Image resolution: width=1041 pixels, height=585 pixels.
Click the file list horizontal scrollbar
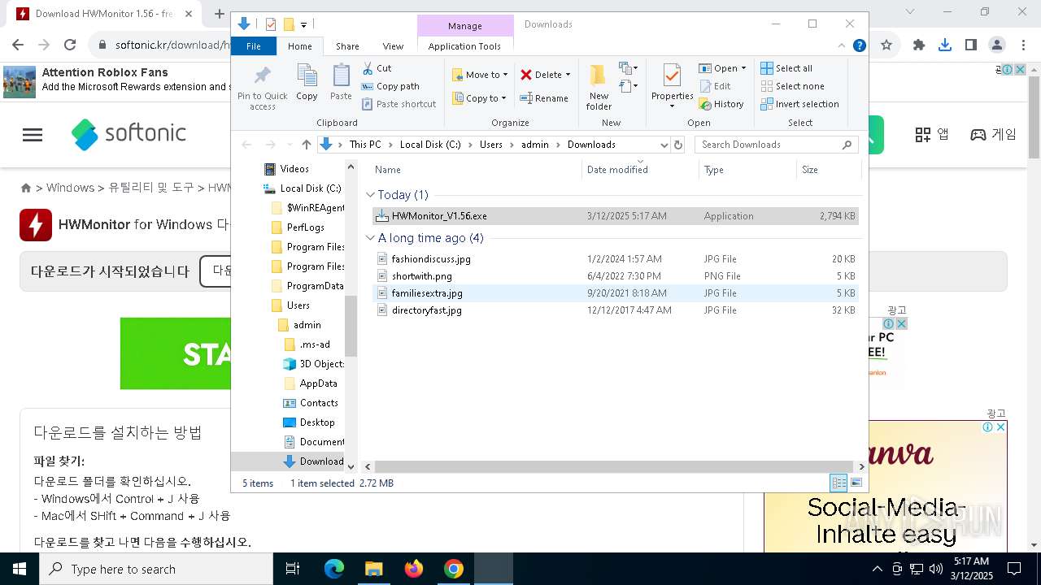click(x=615, y=467)
